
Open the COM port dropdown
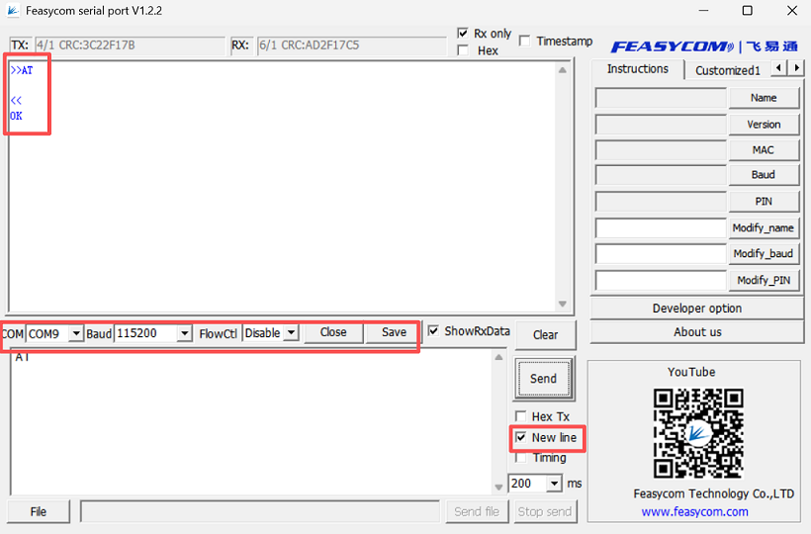[x=75, y=334]
